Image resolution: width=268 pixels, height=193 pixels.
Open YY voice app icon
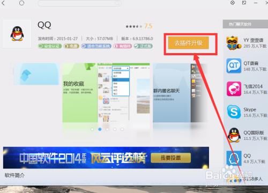coord(234,43)
